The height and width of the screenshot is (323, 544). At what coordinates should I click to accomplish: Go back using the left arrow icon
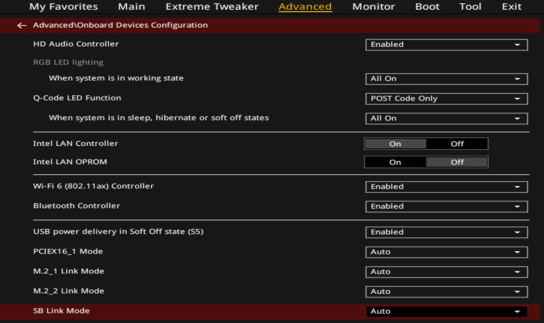[x=22, y=26]
